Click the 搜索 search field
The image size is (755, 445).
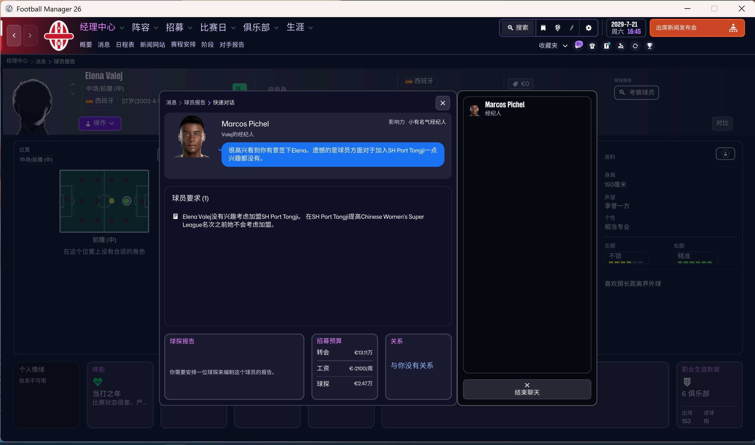point(518,28)
